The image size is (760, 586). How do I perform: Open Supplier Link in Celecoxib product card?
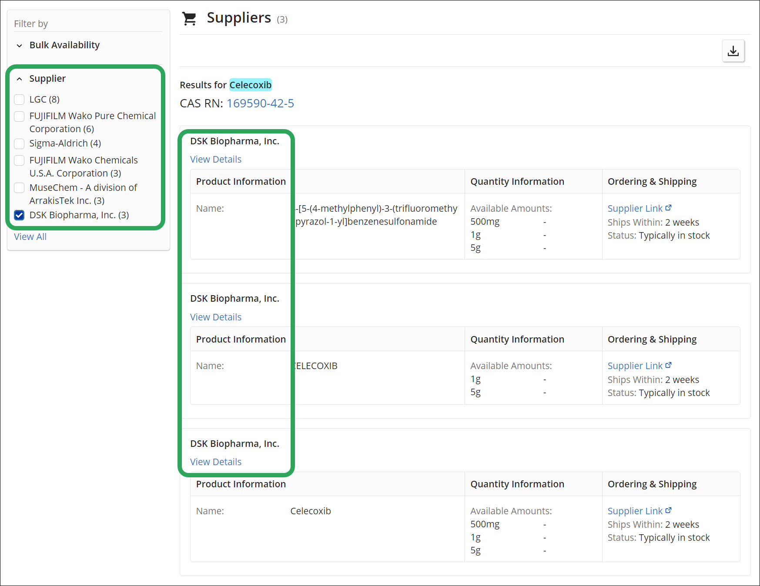click(x=635, y=511)
